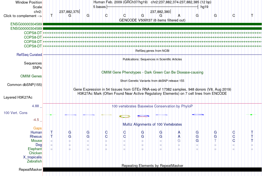Click the H3K27Ac Mark ENCODE track title
This screenshot has width=262, height=176.
(x=152, y=93)
